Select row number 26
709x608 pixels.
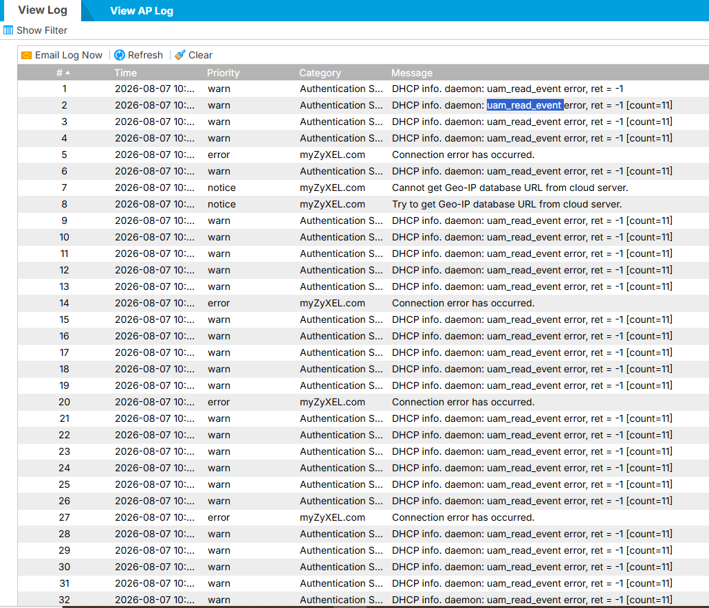64,501
